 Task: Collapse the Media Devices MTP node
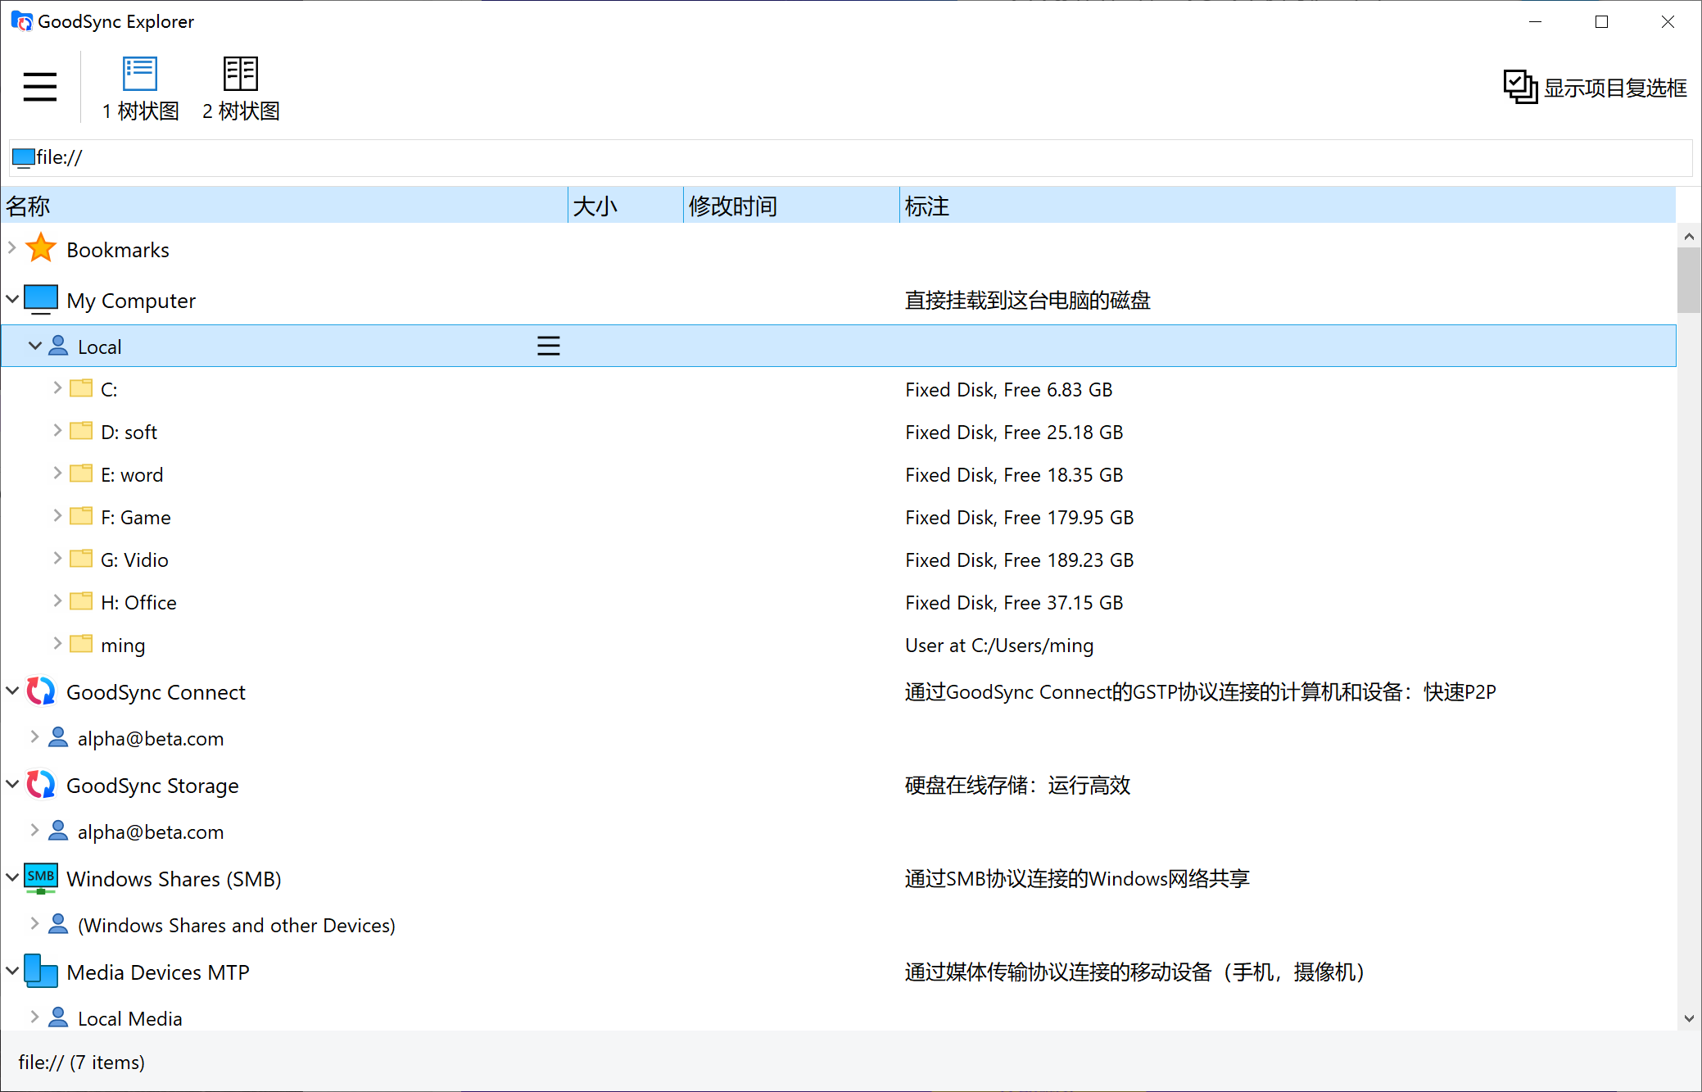pyautogui.click(x=12, y=971)
